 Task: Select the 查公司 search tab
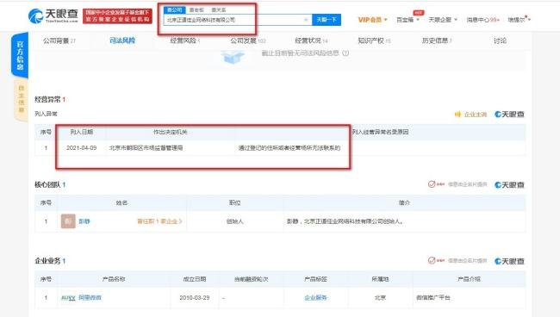pos(175,10)
